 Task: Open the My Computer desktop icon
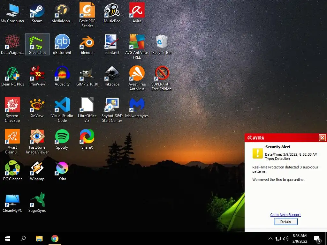pyautogui.click(x=12, y=13)
